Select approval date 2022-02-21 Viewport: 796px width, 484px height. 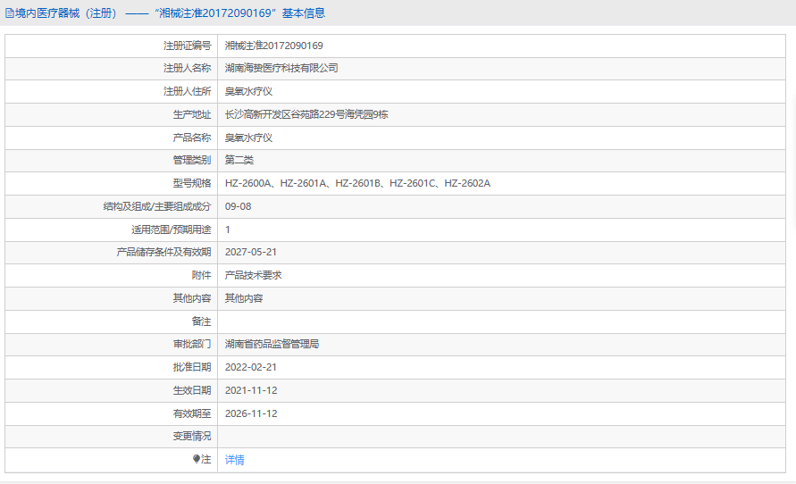[251, 367]
